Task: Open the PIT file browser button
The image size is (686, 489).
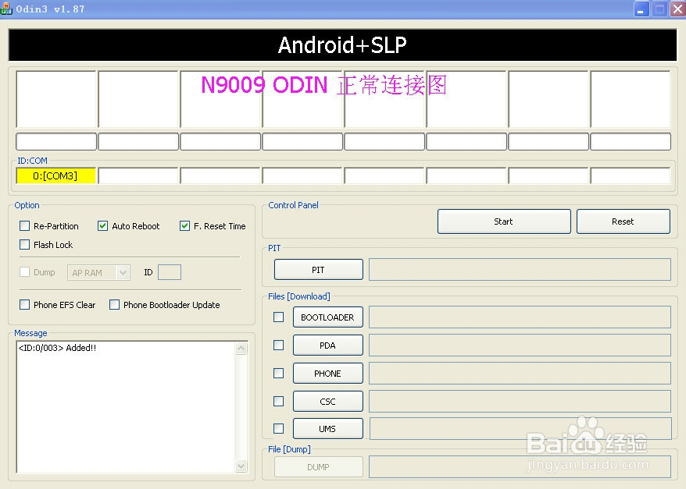Action: point(319,270)
